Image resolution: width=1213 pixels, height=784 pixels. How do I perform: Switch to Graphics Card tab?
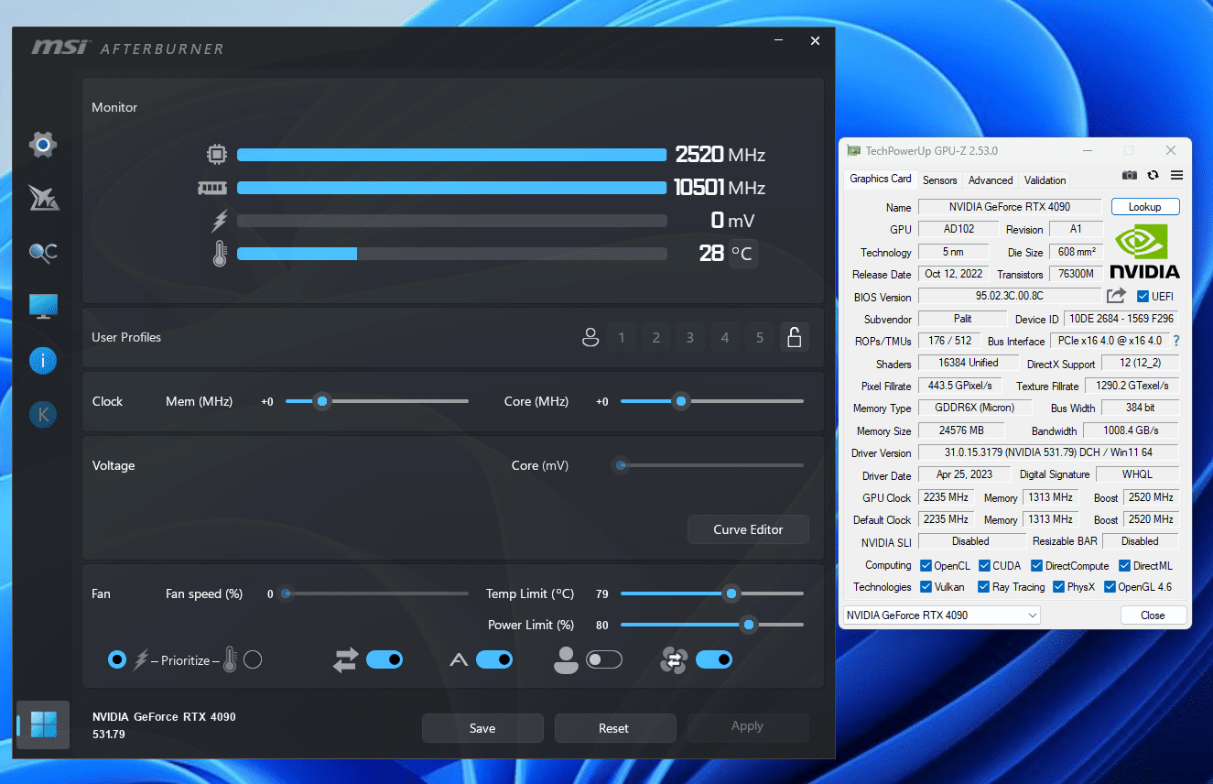point(881,179)
